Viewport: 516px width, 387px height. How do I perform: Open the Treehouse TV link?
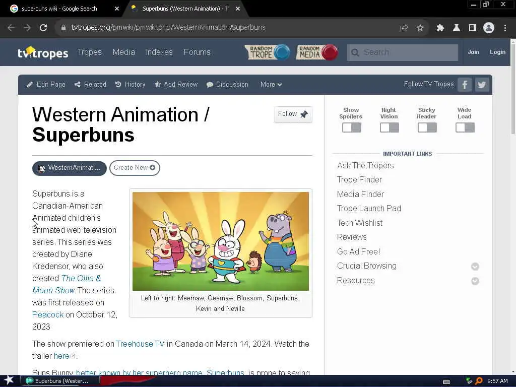click(140, 344)
